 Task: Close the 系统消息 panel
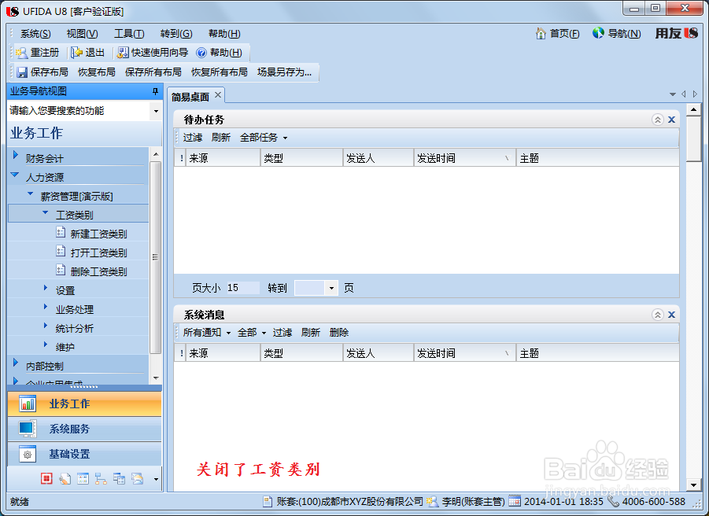(x=672, y=315)
